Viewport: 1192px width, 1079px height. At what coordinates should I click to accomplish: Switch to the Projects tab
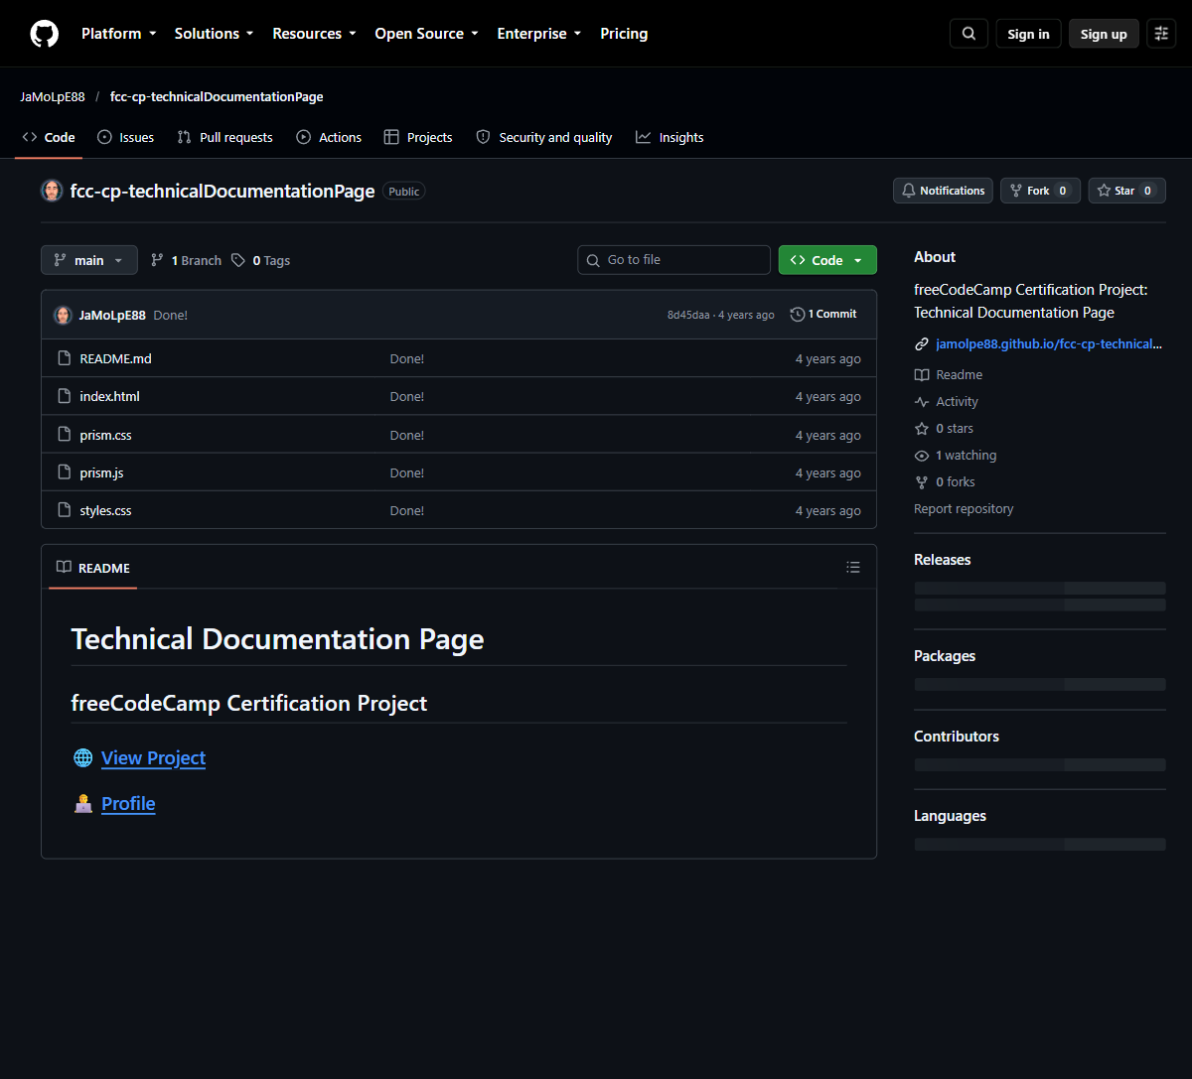coord(418,138)
